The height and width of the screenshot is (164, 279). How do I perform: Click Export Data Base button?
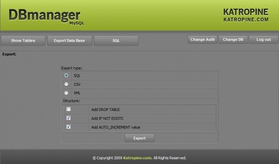pyautogui.click(x=69, y=40)
